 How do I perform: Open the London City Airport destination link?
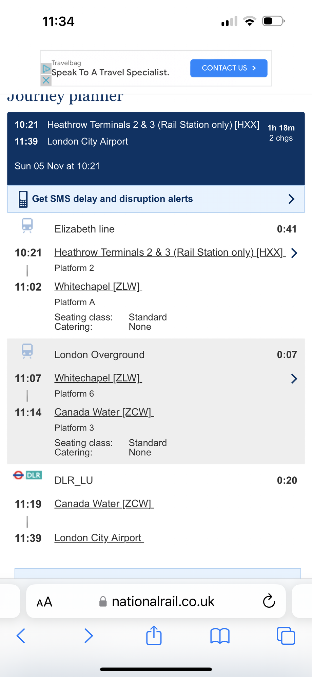tap(99, 538)
